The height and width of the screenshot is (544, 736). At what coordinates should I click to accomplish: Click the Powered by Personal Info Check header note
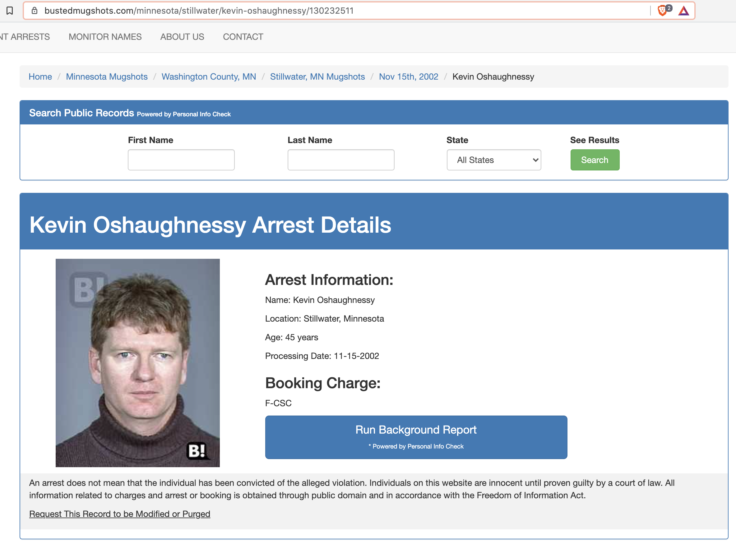coord(184,114)
